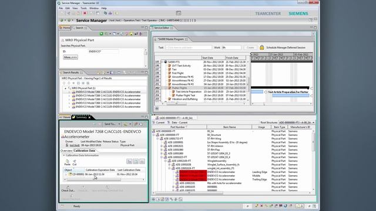Click the ID field containing ENDEVCO*
The width and height of the screenshot is (376, 211).
click(x=103, y=52)
